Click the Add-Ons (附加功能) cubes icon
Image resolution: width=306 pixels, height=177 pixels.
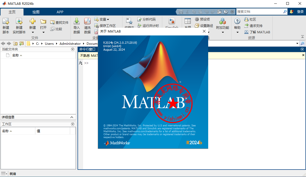coord(222,21)
